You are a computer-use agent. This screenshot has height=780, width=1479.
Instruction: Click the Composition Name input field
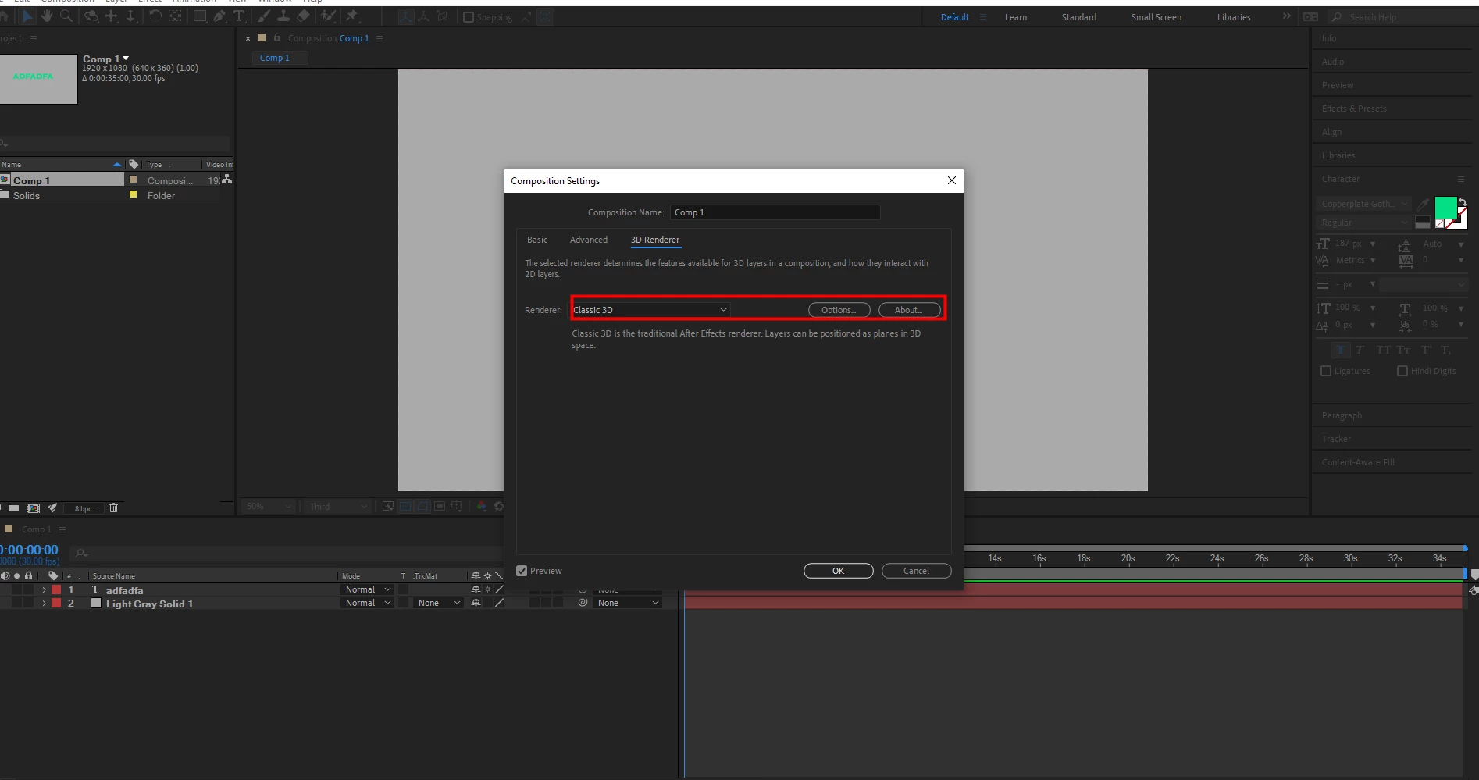click(x=775, y=212)
